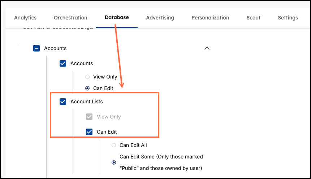Collapse the Accounts section with chevron
Viewport: 311px width, 179px height.
pos(207,48)
